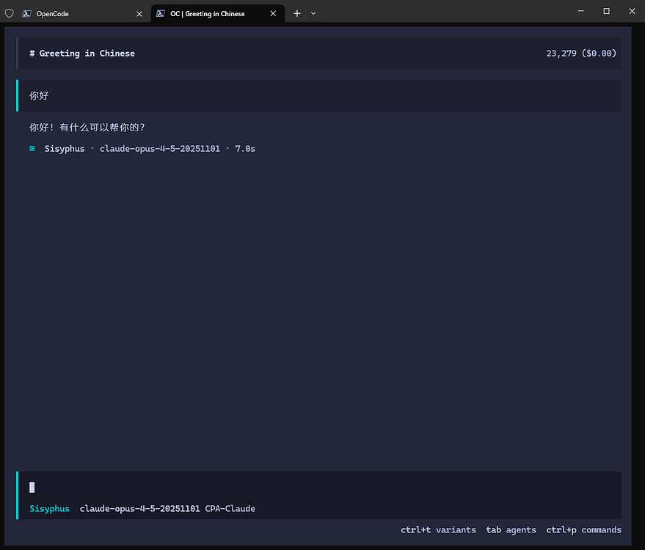Close the OpenCode tab
Image resolution: width=645 pixels, height=550 pixels.
tap(139, 14)
